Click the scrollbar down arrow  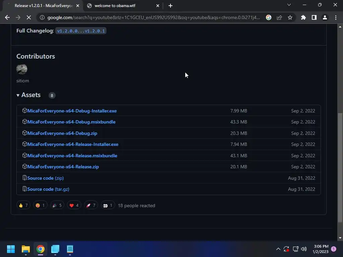340,238
